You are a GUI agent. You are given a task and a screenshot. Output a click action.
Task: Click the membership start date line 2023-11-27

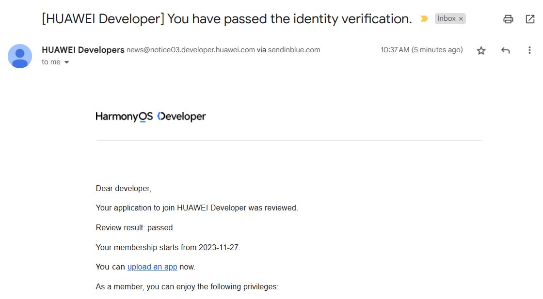[168, 248]
